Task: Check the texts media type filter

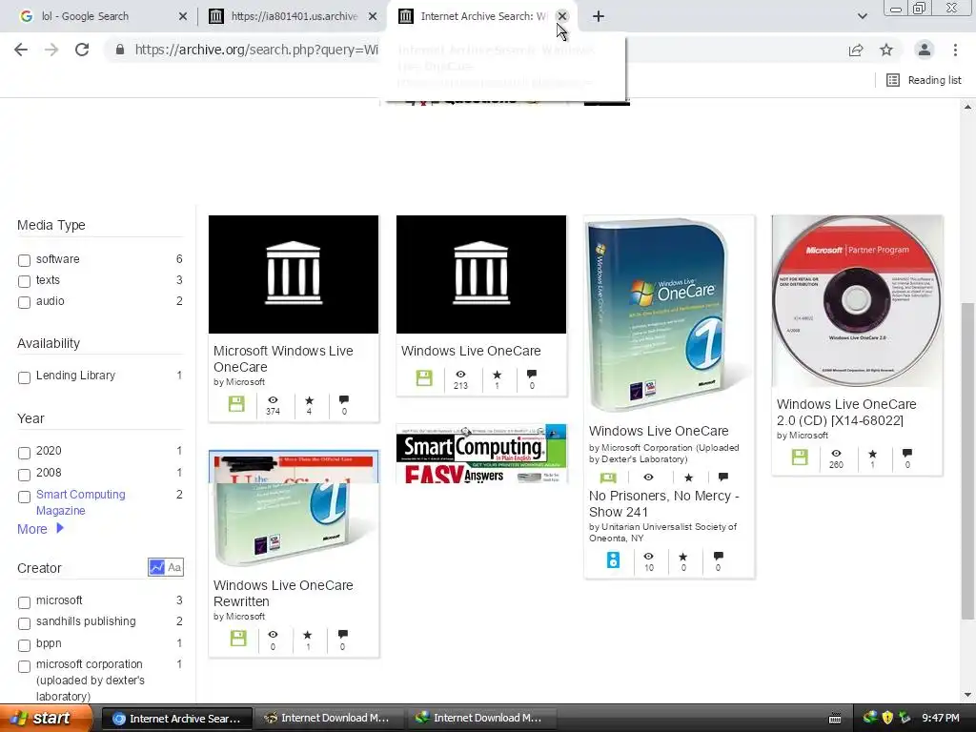Action: [24, 281]
